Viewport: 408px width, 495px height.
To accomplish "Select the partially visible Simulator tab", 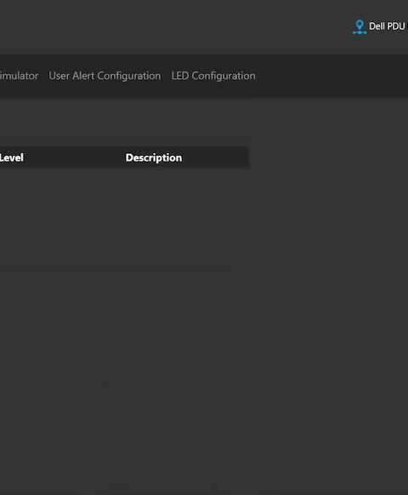I will tap(19, 76).
